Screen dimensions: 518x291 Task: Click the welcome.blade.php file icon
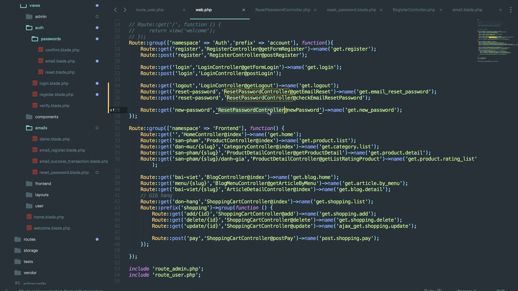tap(29, 228)
